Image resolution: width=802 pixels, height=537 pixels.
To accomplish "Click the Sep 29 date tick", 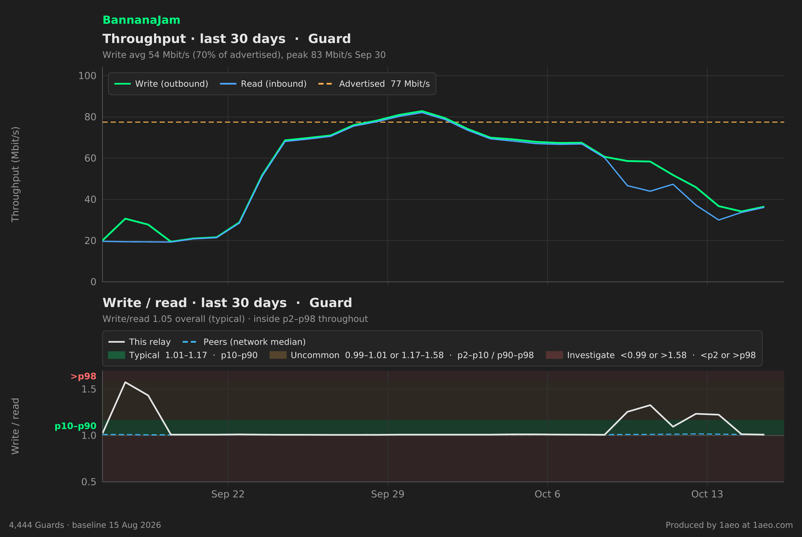I will pos(388,494).
